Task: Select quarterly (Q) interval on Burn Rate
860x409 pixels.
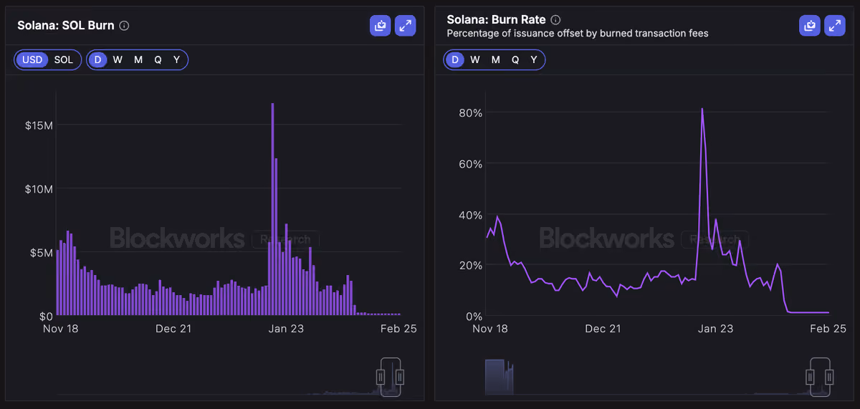Action: tap(515, 59)
